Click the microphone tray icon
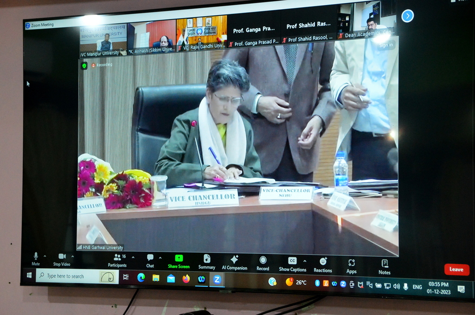Viewport: 475px width, 315px height. (405, 286)
